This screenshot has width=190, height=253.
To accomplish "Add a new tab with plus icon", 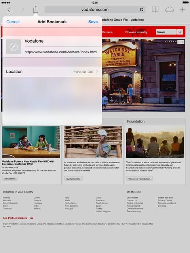I will (182, 9).
